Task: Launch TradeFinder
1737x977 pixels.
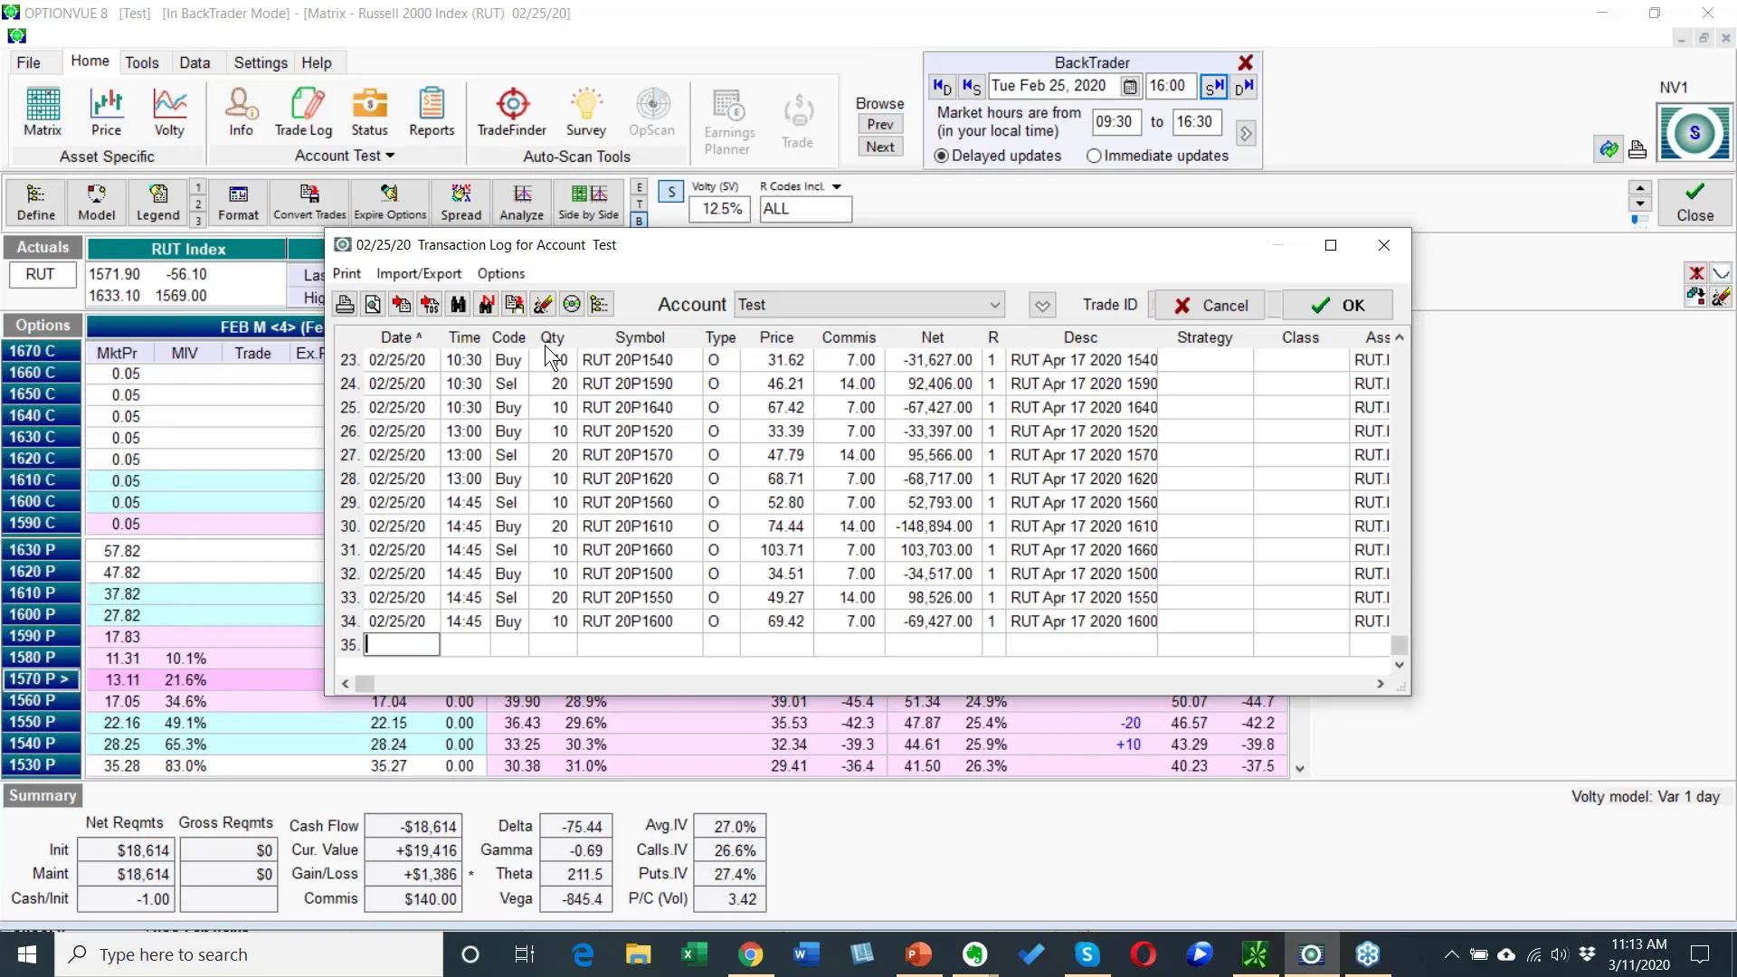Action: 512,112
